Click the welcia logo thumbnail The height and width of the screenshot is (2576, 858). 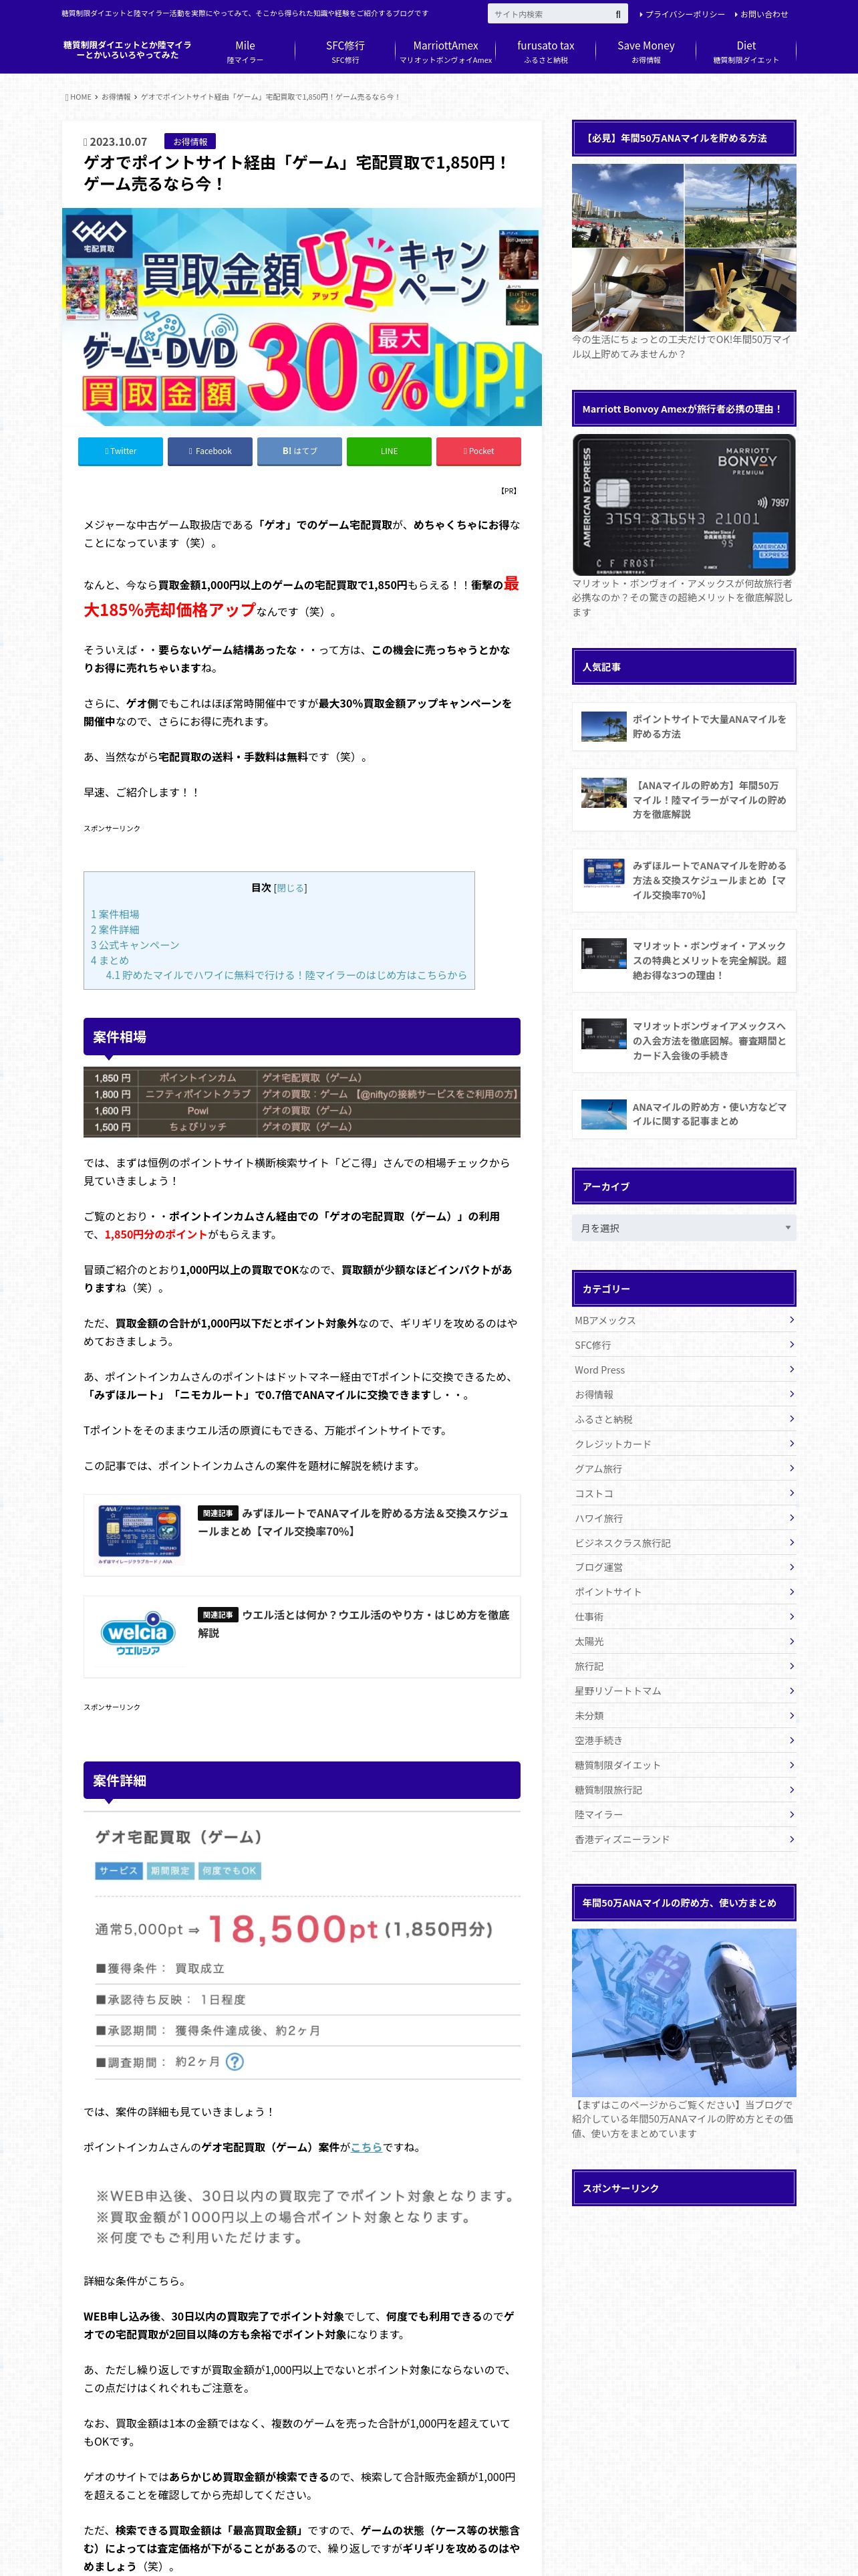pyautogui.click(x=139, y=1633)
